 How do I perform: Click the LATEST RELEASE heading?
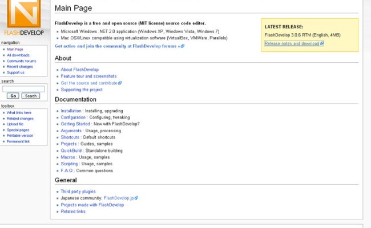[x=284, y=27]
